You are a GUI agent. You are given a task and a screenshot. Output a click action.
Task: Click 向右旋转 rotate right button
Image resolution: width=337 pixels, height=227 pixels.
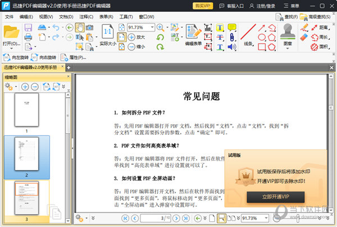pyautogui.click(x=44, y=57)
